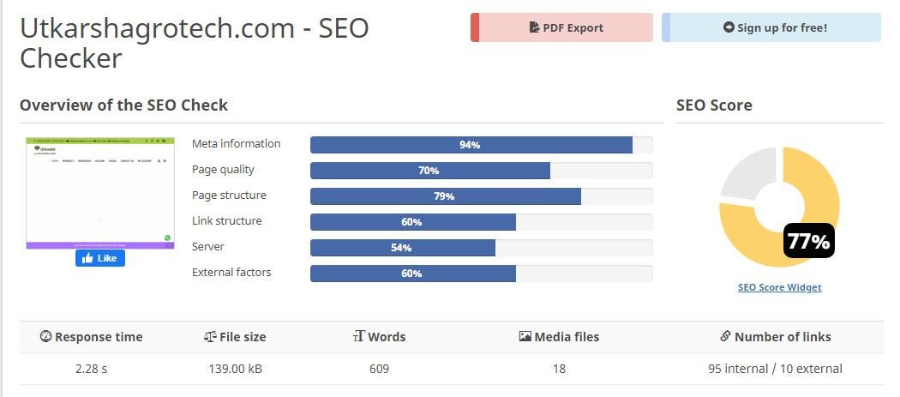Viewport: 900px width, 397px height.
Task: Click the sign-up arrow circle icon
Action: 729,27
